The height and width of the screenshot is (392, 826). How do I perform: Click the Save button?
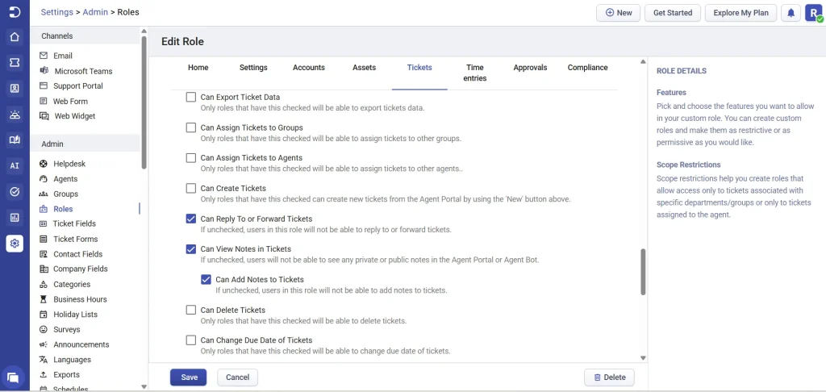(189, 377)
